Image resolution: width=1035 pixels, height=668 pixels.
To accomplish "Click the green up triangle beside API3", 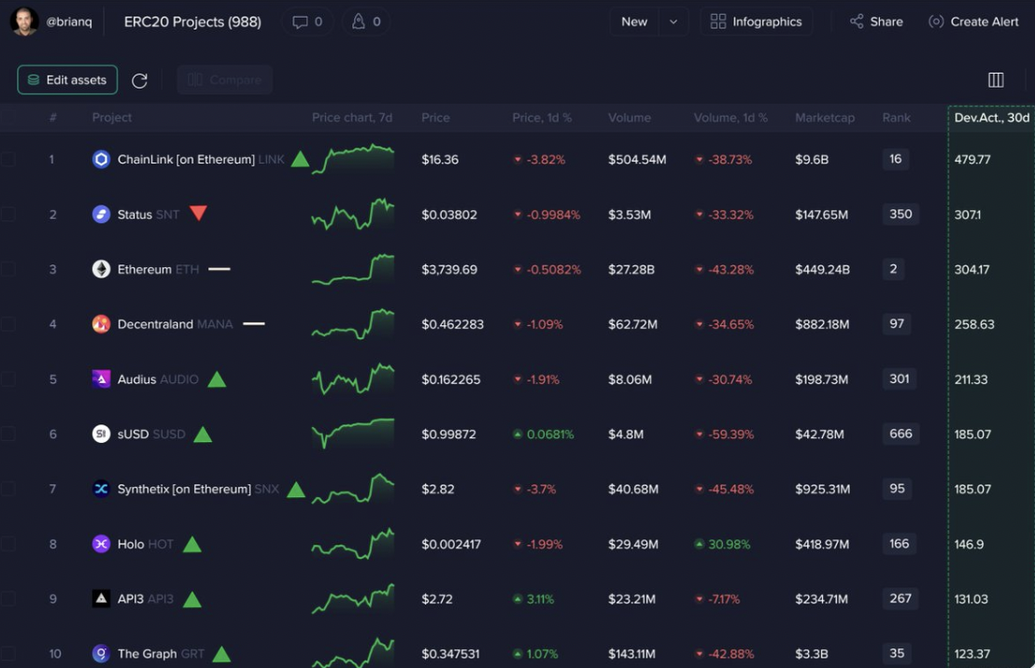I will tap(192, 599).
